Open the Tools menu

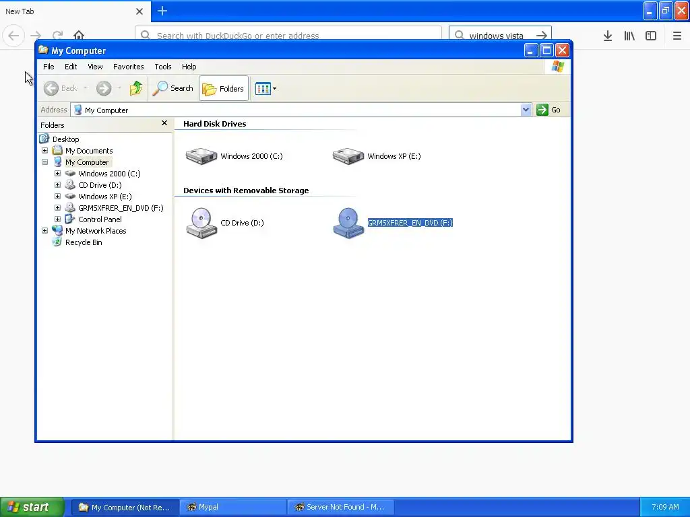163,67
